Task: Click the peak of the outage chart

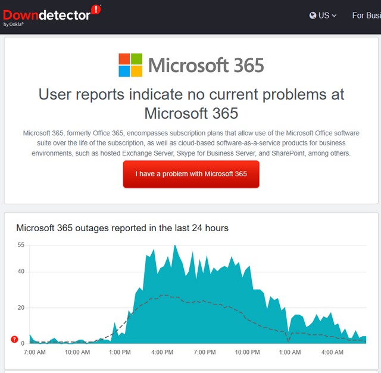Action: tap(175, 245)
